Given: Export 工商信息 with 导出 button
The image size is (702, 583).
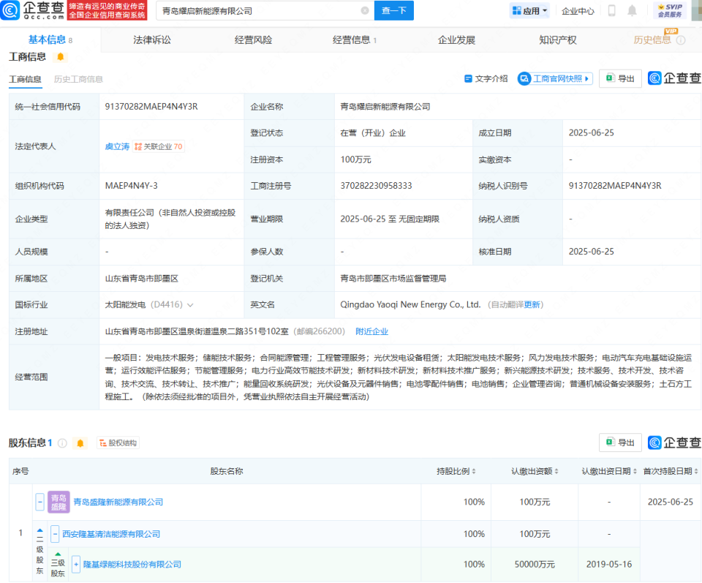Looking at the screenshot, I should click(x=621, y=79).
